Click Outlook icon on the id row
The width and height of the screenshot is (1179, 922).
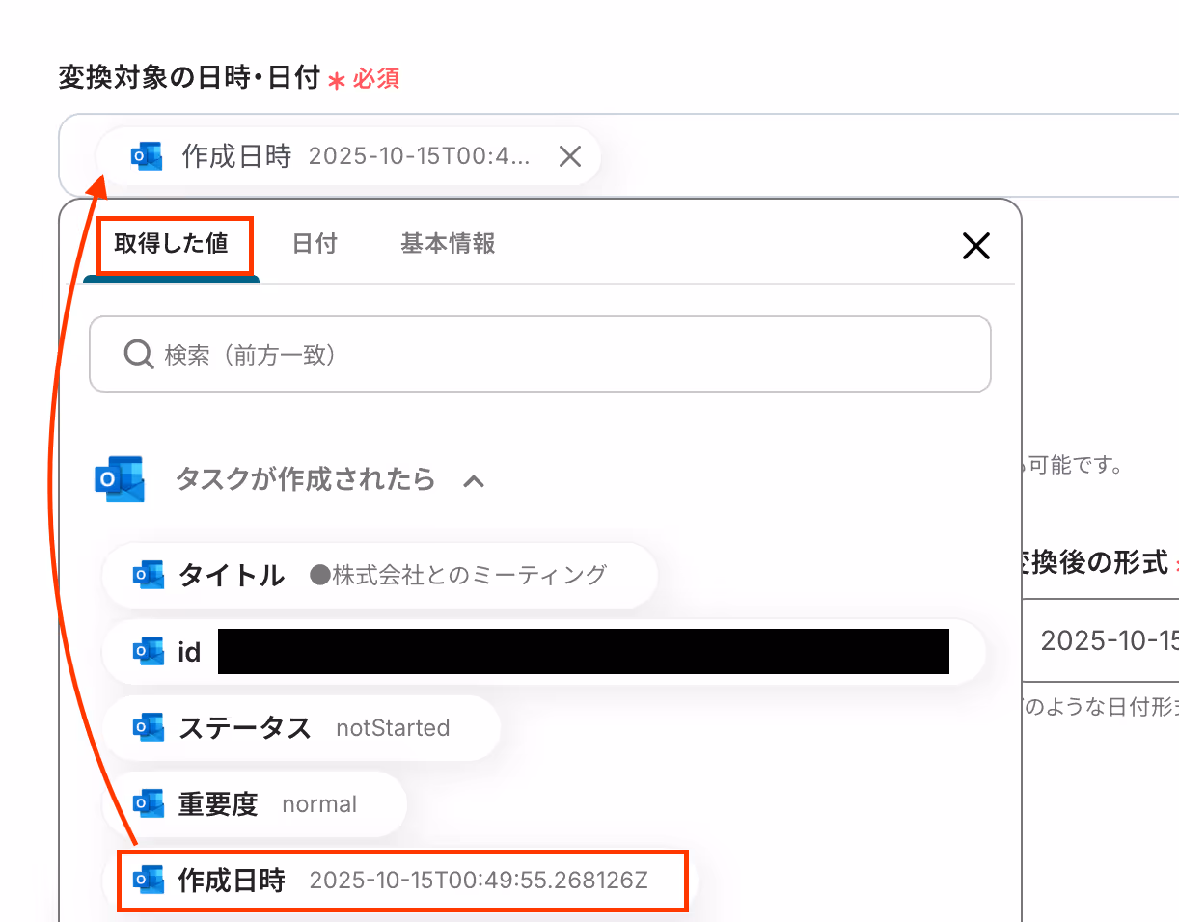point(148,652)
